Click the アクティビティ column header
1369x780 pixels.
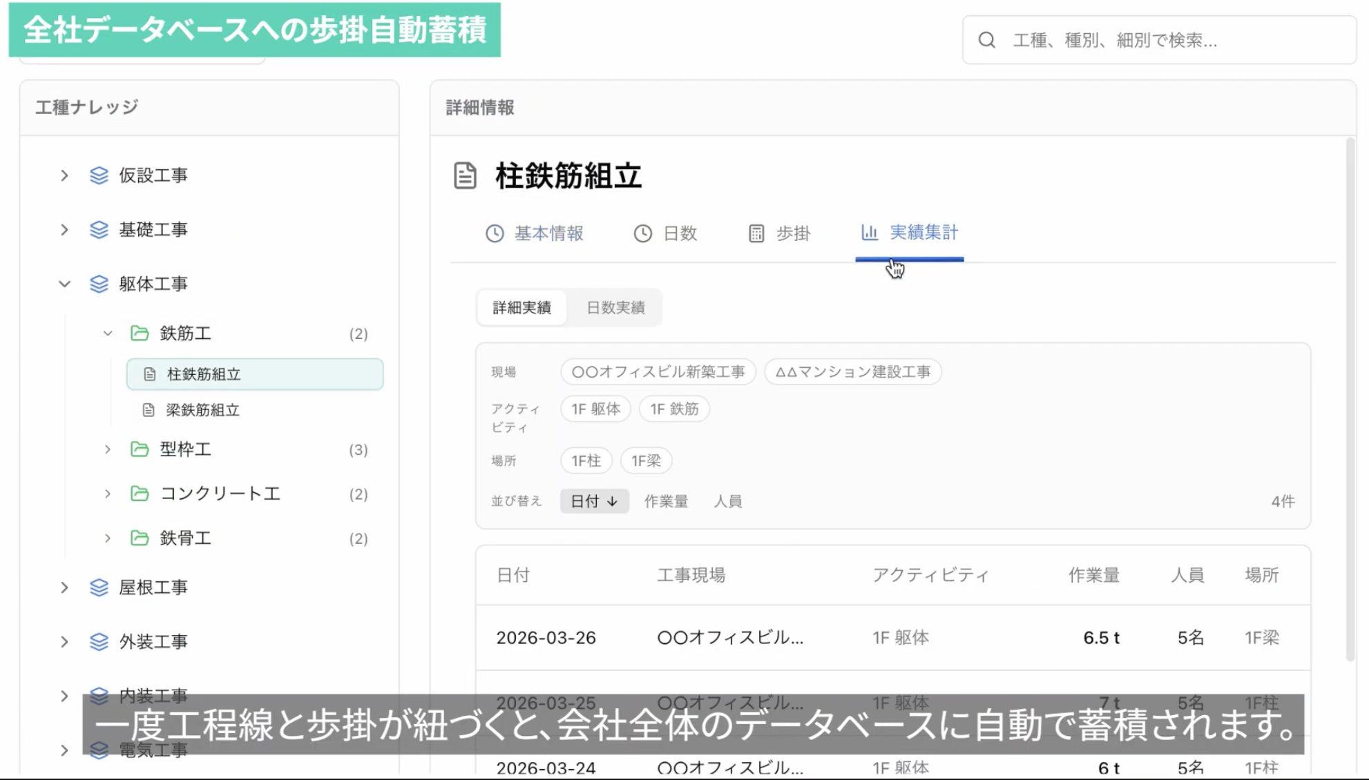click(931, 575)
